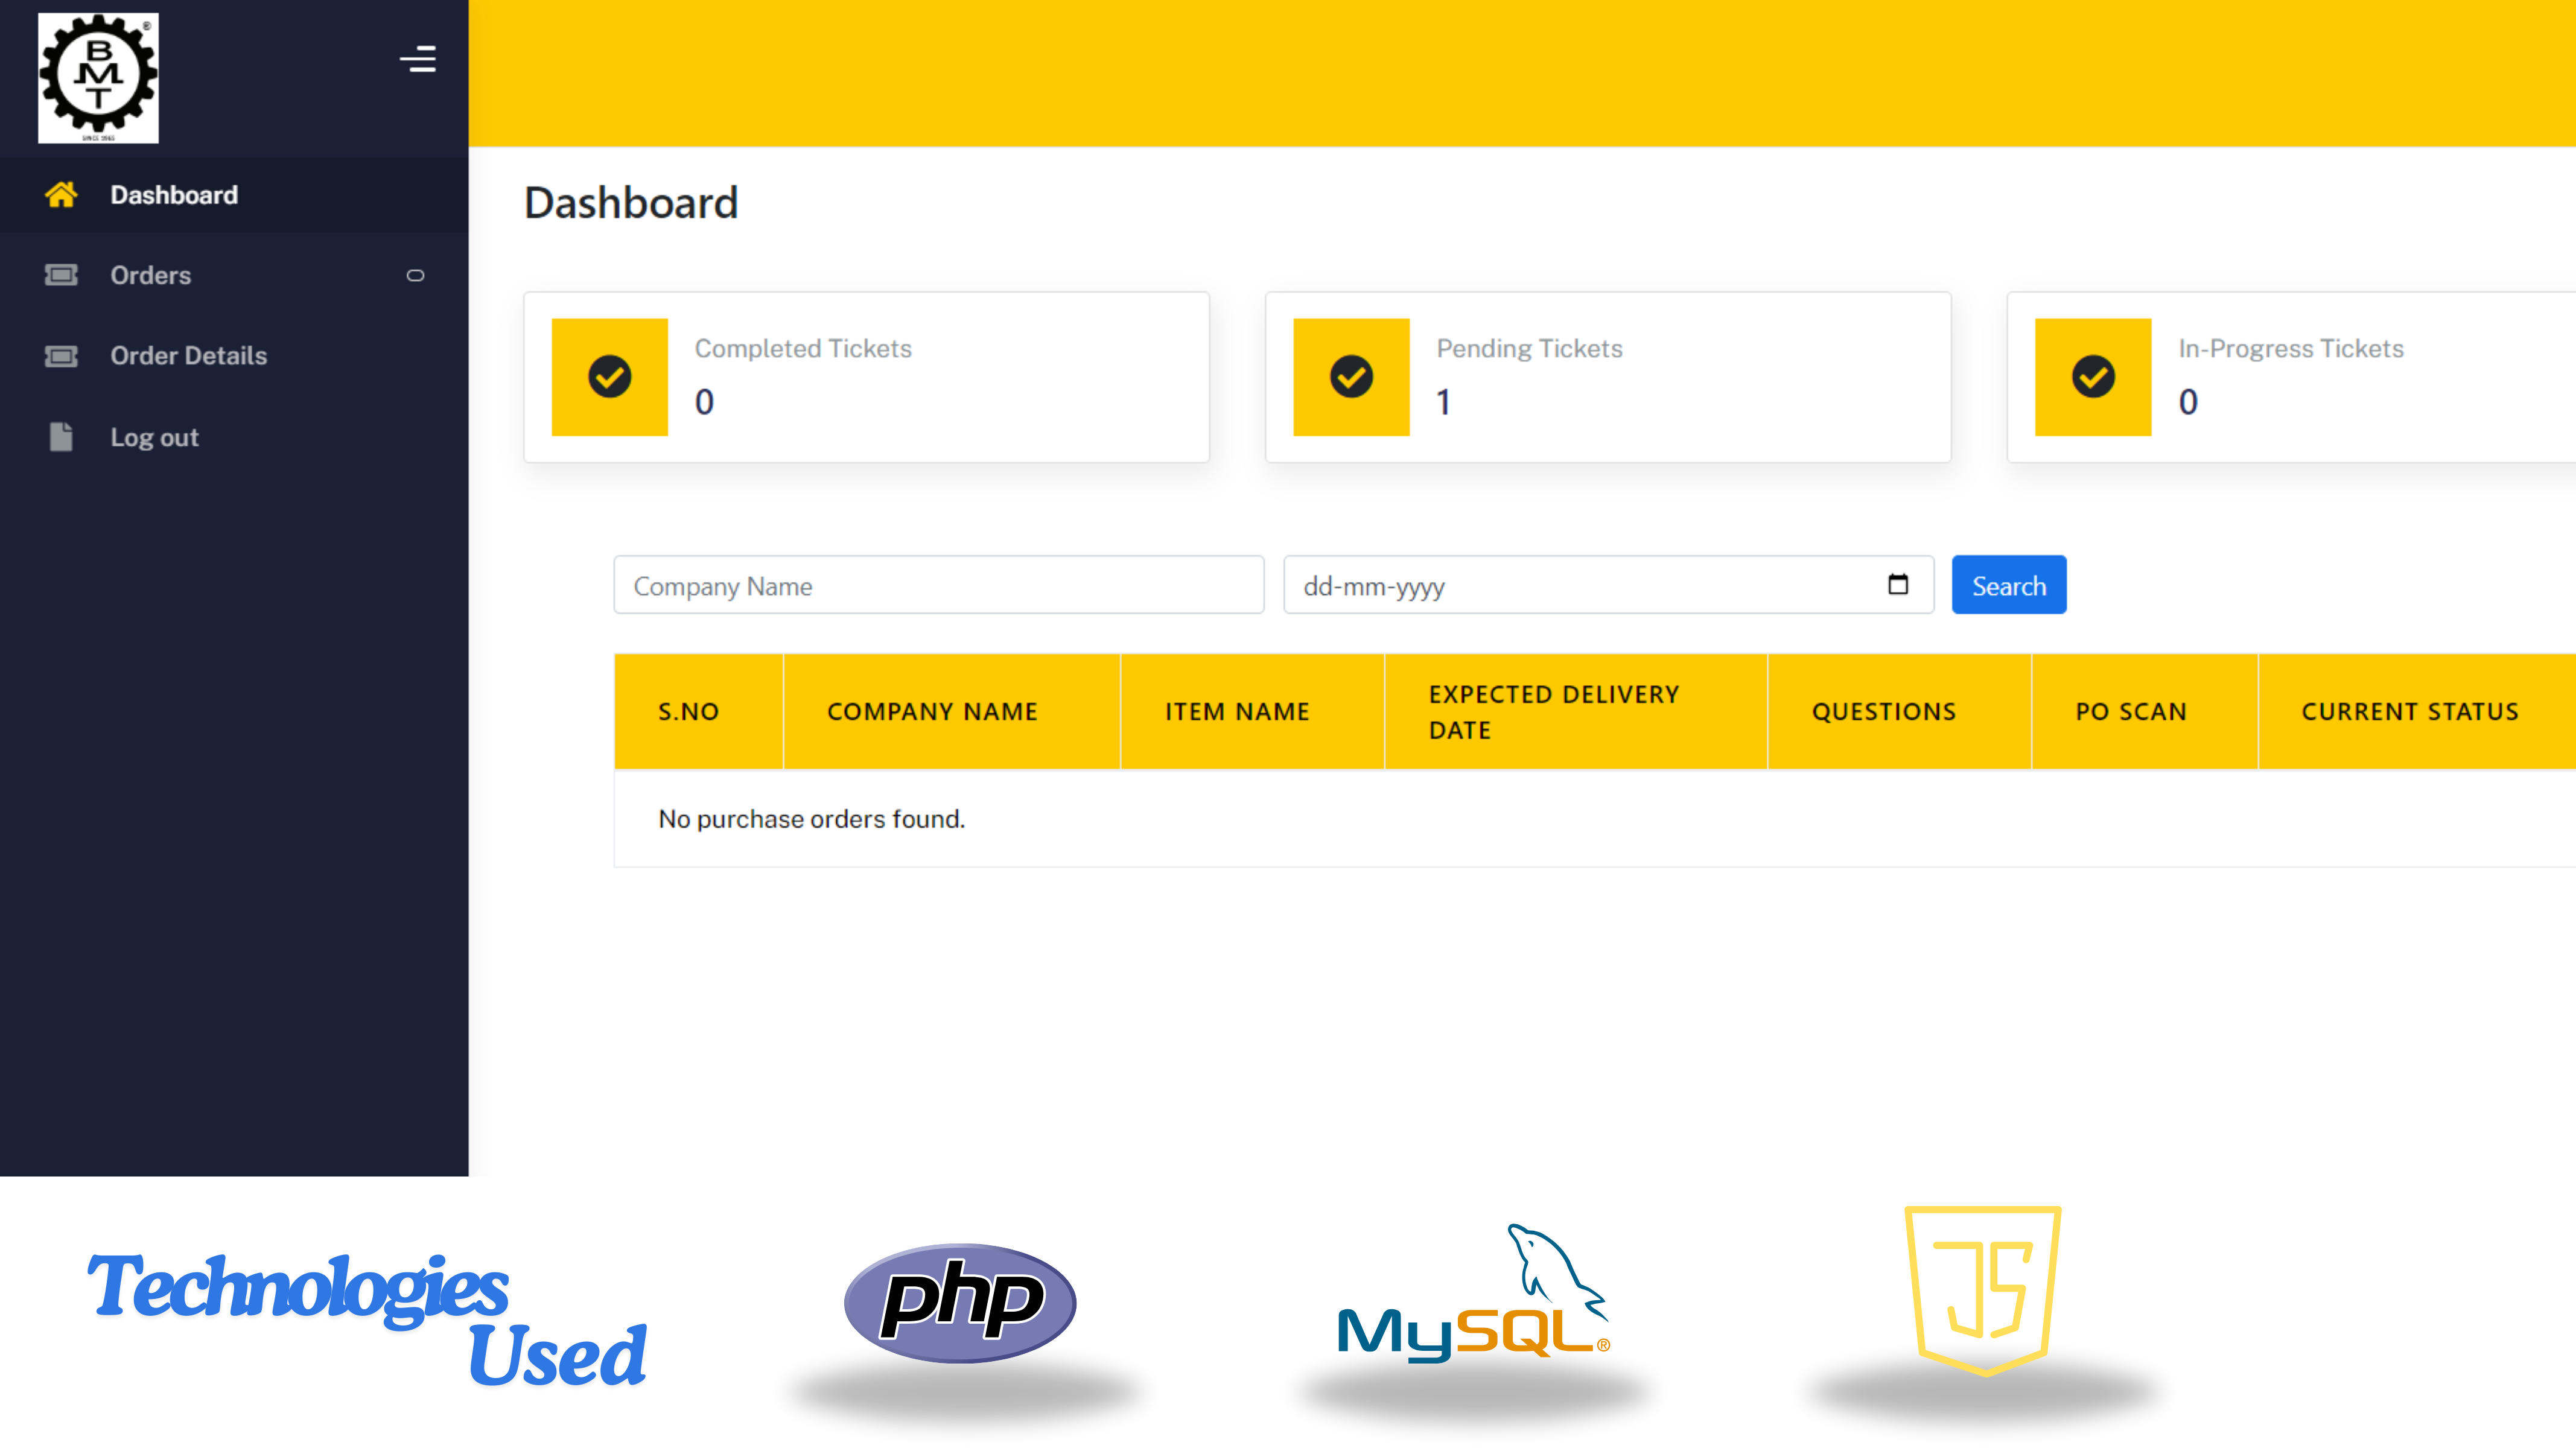Select the Log out document icon
Image resolution: width=2576 pixels, height=1448 pixels.
61,437
